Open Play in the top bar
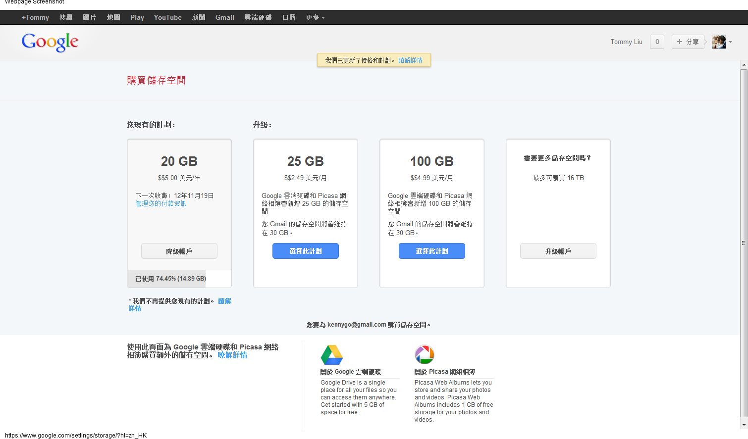This screenshot has height=439, width=748. coord(137,17)
